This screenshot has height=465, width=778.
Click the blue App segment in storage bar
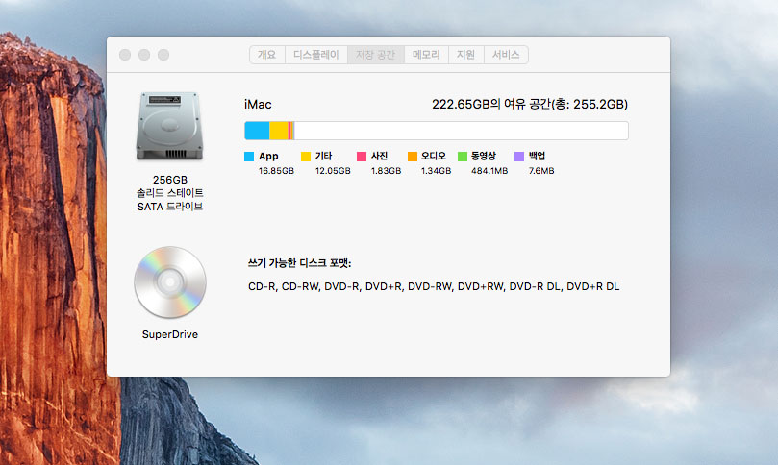[257, 131]
